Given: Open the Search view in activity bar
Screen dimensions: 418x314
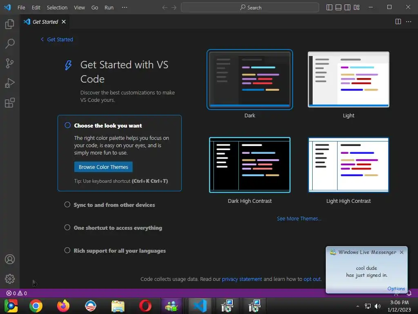Looking at the screenshot, I should tap(10, 44).
